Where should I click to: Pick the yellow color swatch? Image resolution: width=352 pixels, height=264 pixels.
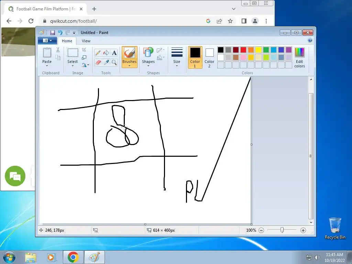click(258, 50)
